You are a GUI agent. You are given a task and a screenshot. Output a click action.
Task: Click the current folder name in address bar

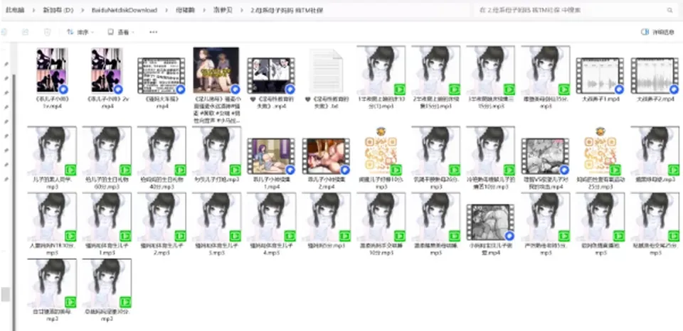(x=287, y=10)
